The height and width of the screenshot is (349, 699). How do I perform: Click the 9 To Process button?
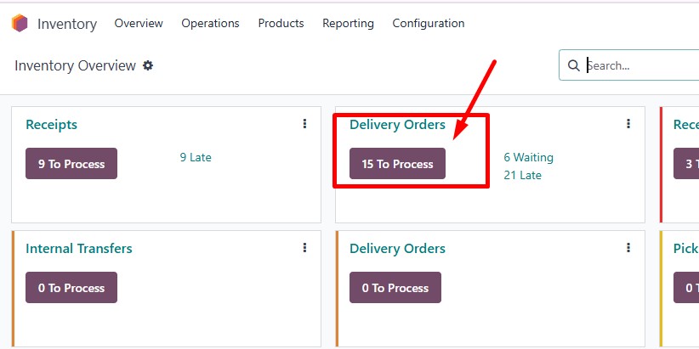point(71,163)
